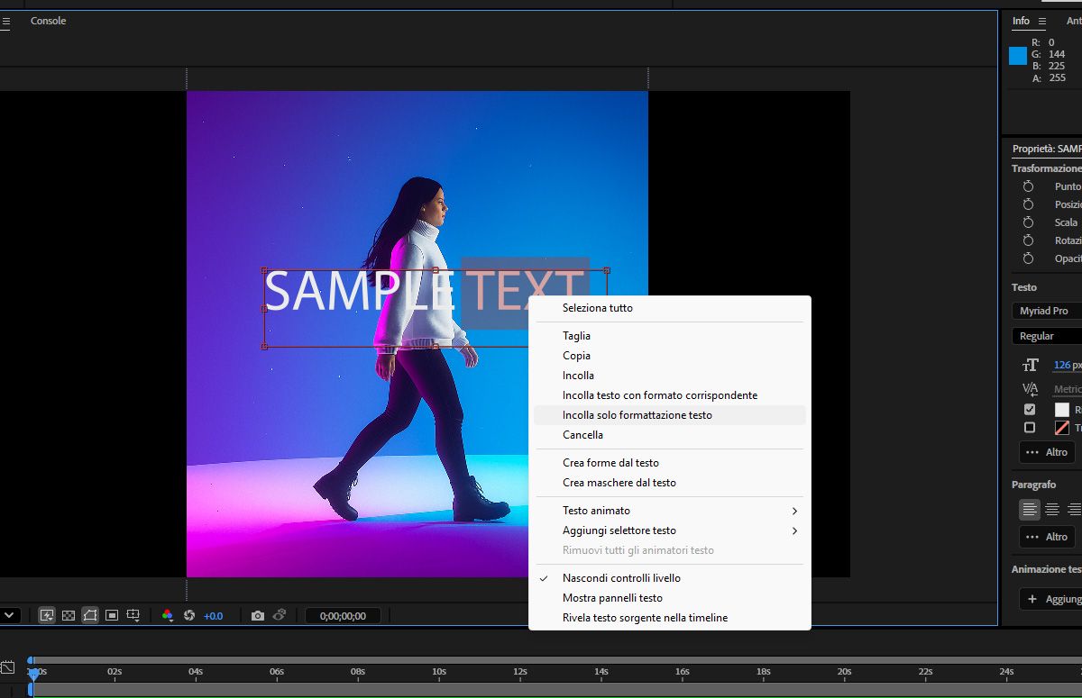This screenshot has height=698, width=1082.
Task: Open the grid and guide options icon
Action: tap(133, 616)
